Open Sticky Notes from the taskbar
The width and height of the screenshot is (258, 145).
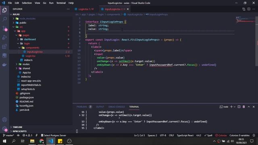[x=60, y=141]
